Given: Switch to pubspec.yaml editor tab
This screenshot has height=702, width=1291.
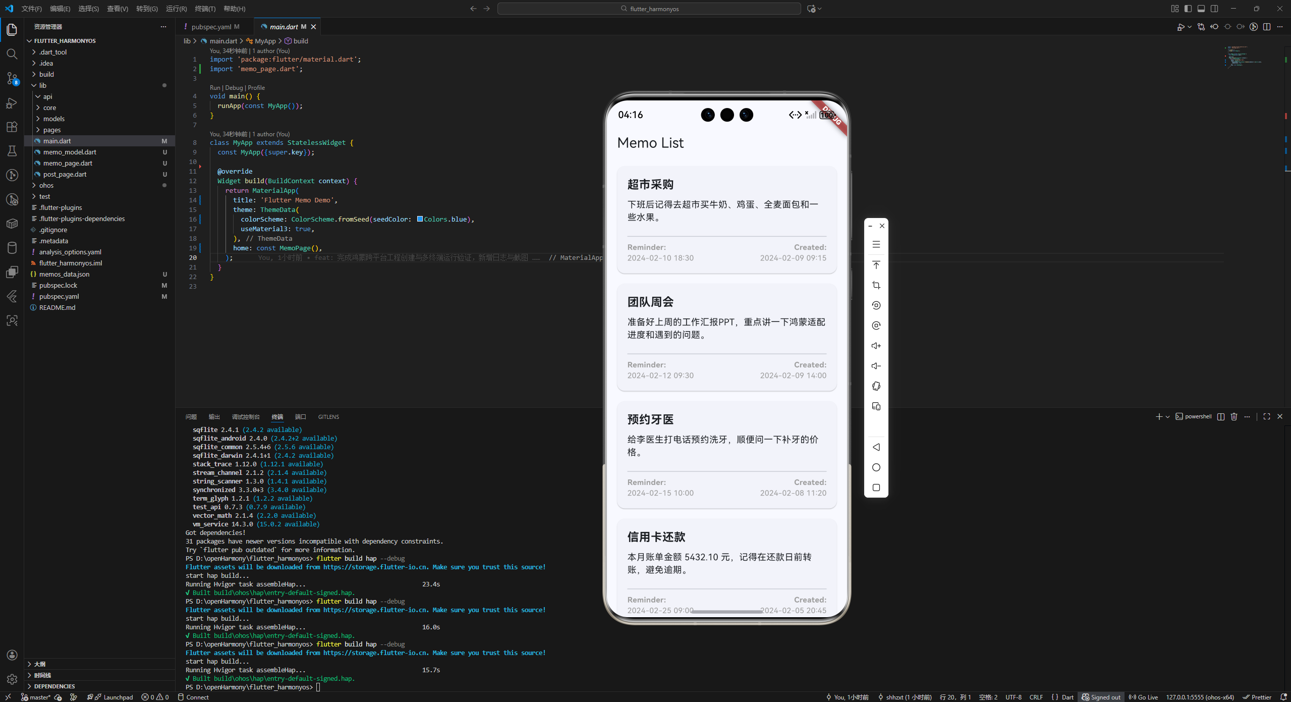Looking at the screenshot, I should [211, 27].
